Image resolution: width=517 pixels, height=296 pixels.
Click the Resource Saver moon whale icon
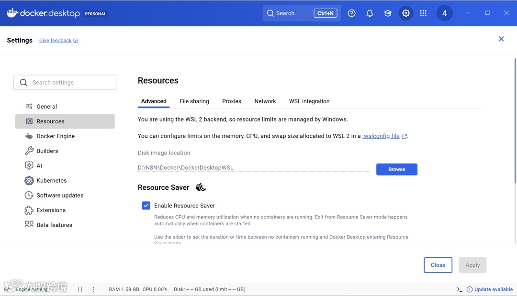click(201, 187)
